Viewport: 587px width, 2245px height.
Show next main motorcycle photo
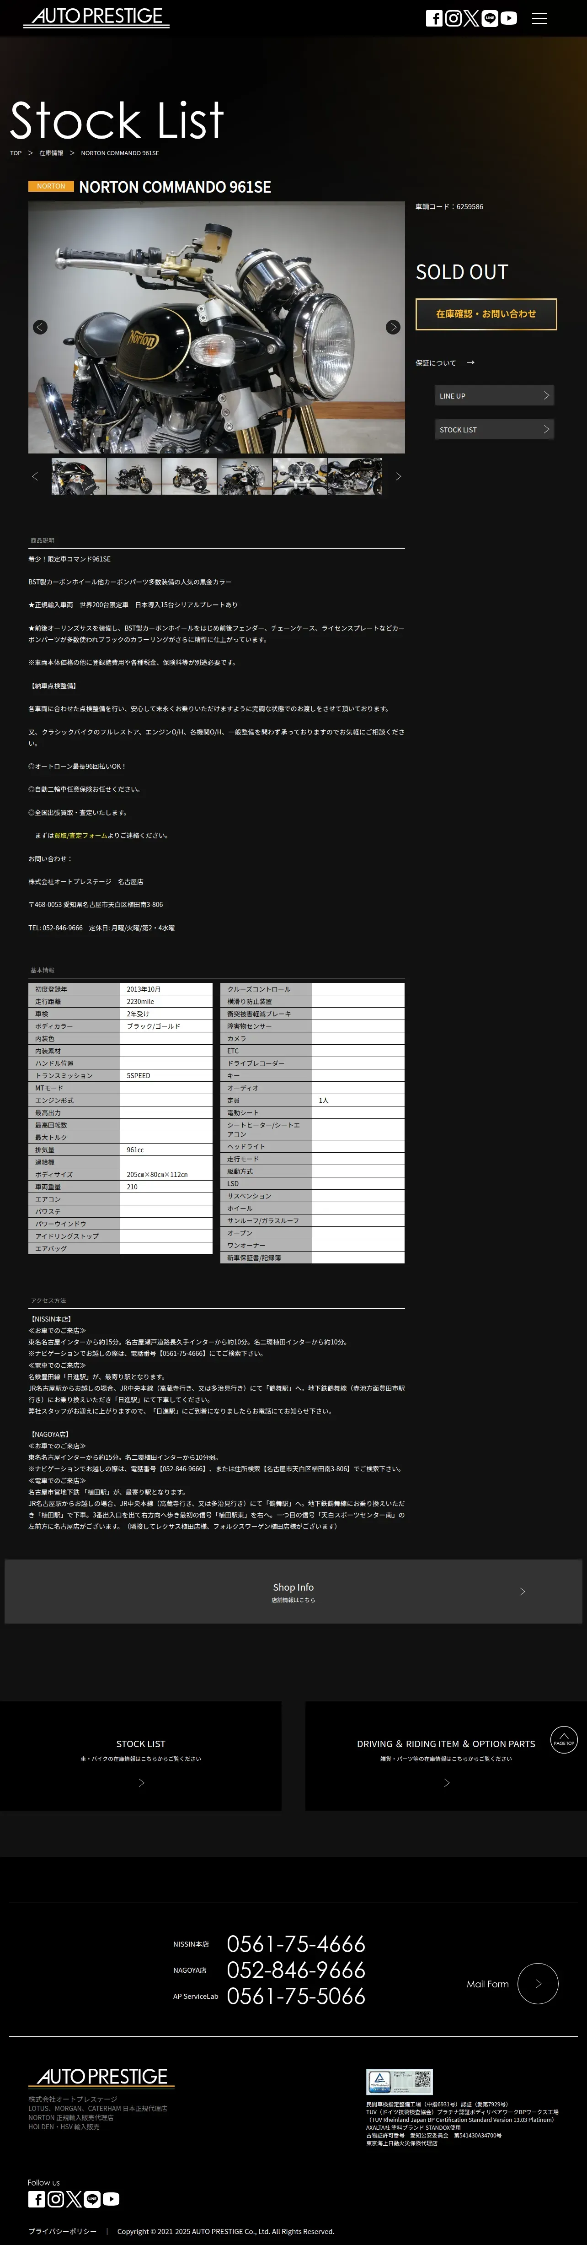[393, 327]
